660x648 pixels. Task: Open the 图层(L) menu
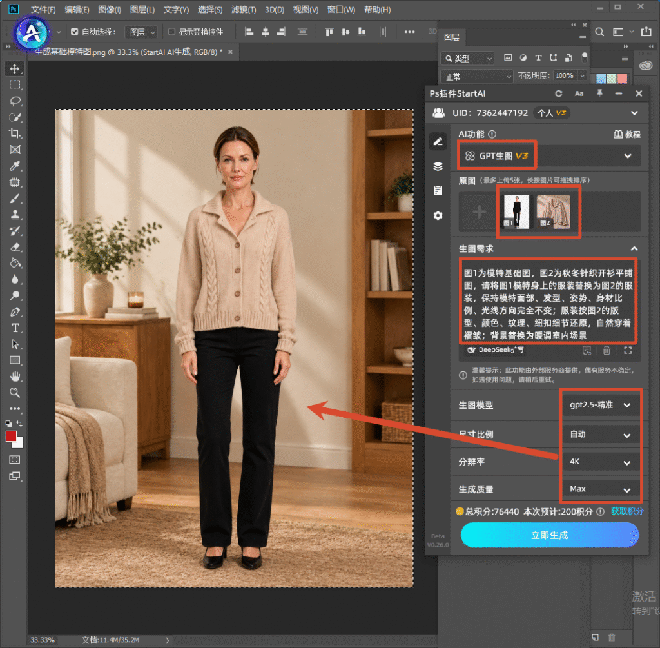coord(142,9)
